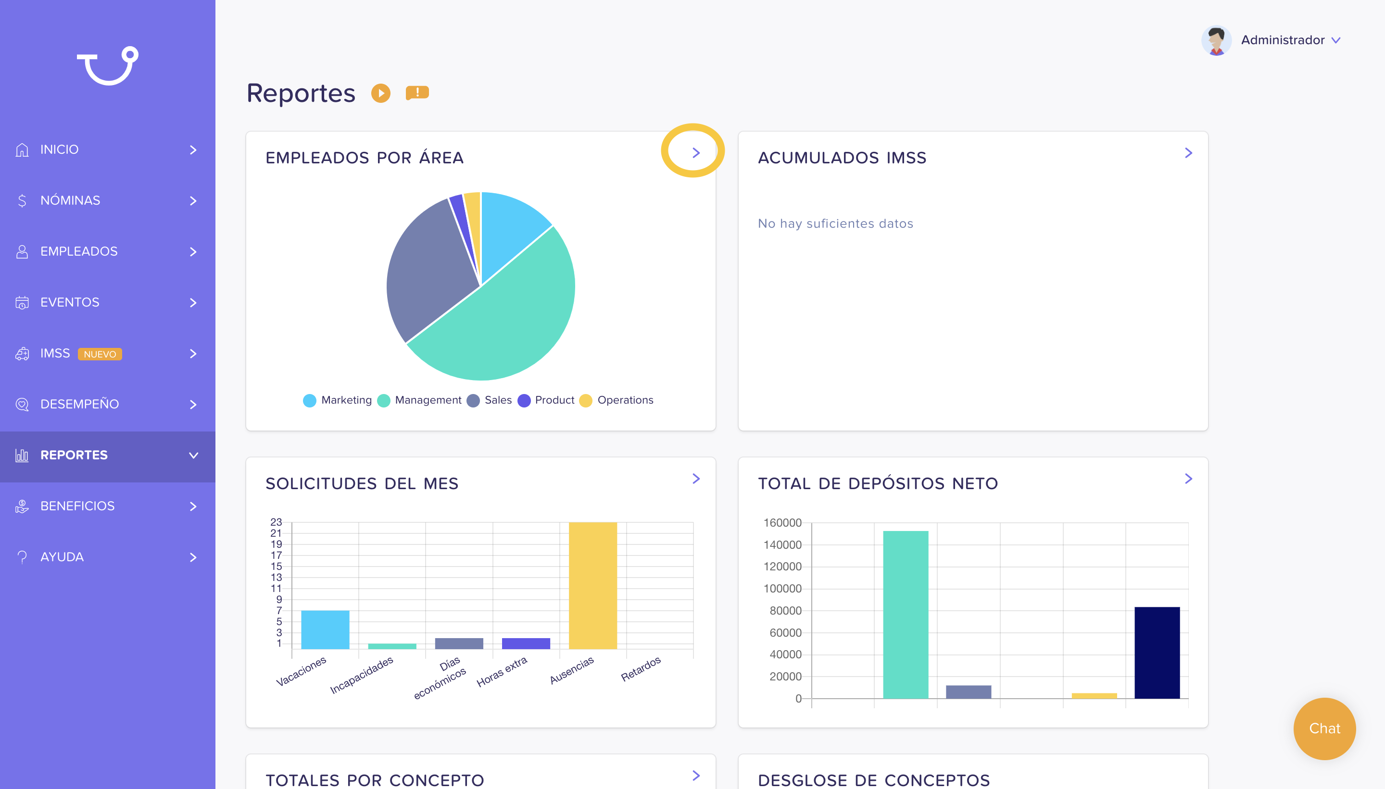Toggle Operations legend item in pie chart
Viewport: 1385px width, 789px height.
point(617,400)
